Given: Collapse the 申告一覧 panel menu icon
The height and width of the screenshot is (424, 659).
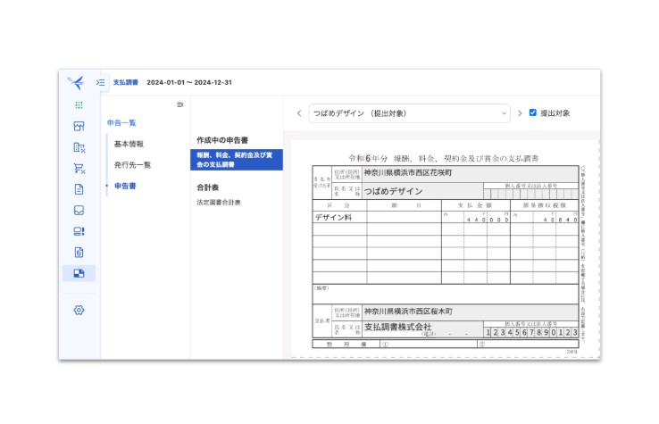Looking at the screenshot, I should pos(180,104).
